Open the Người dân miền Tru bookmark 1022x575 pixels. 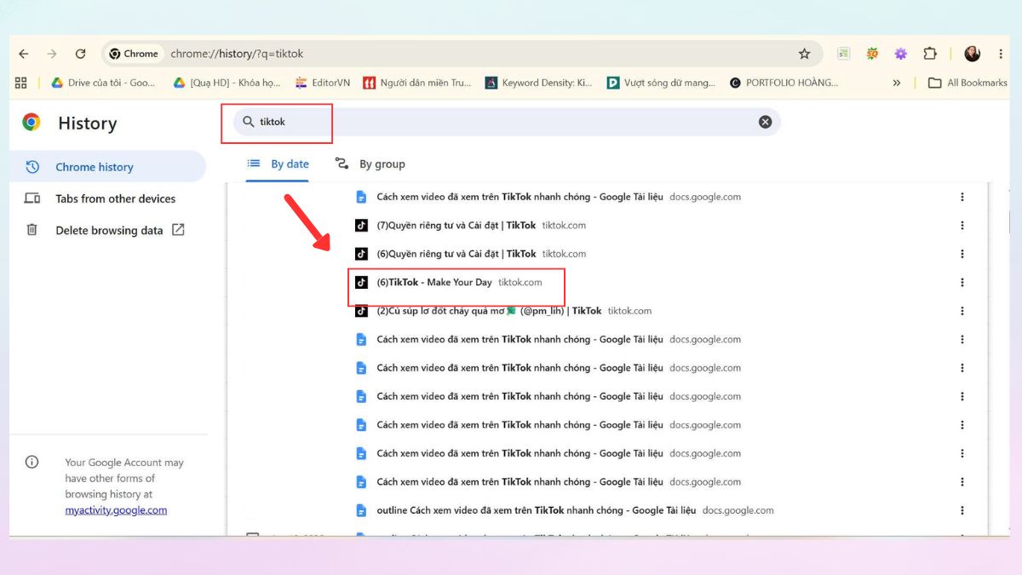[x=417, y=83]
